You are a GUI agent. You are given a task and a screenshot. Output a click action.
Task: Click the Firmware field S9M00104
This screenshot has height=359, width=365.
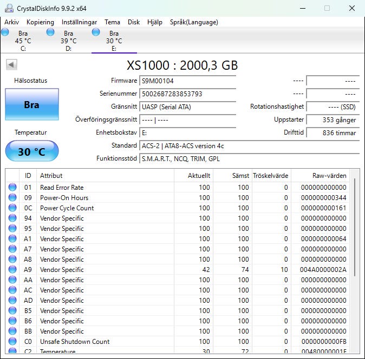coord(187,81)
